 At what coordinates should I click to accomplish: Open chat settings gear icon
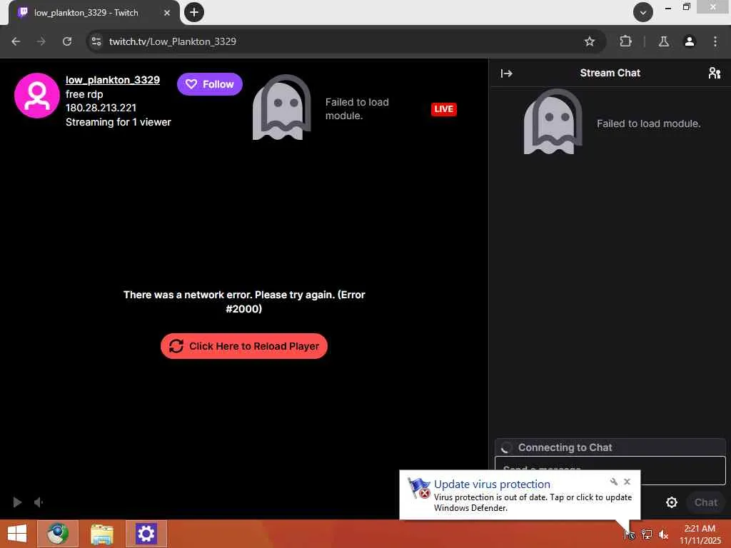pos(671,502)
